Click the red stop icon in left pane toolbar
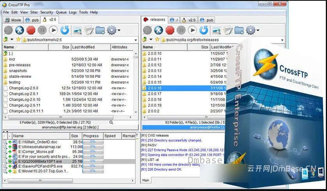The width and height of the screenshot is (327, 191). coord(31,30)
